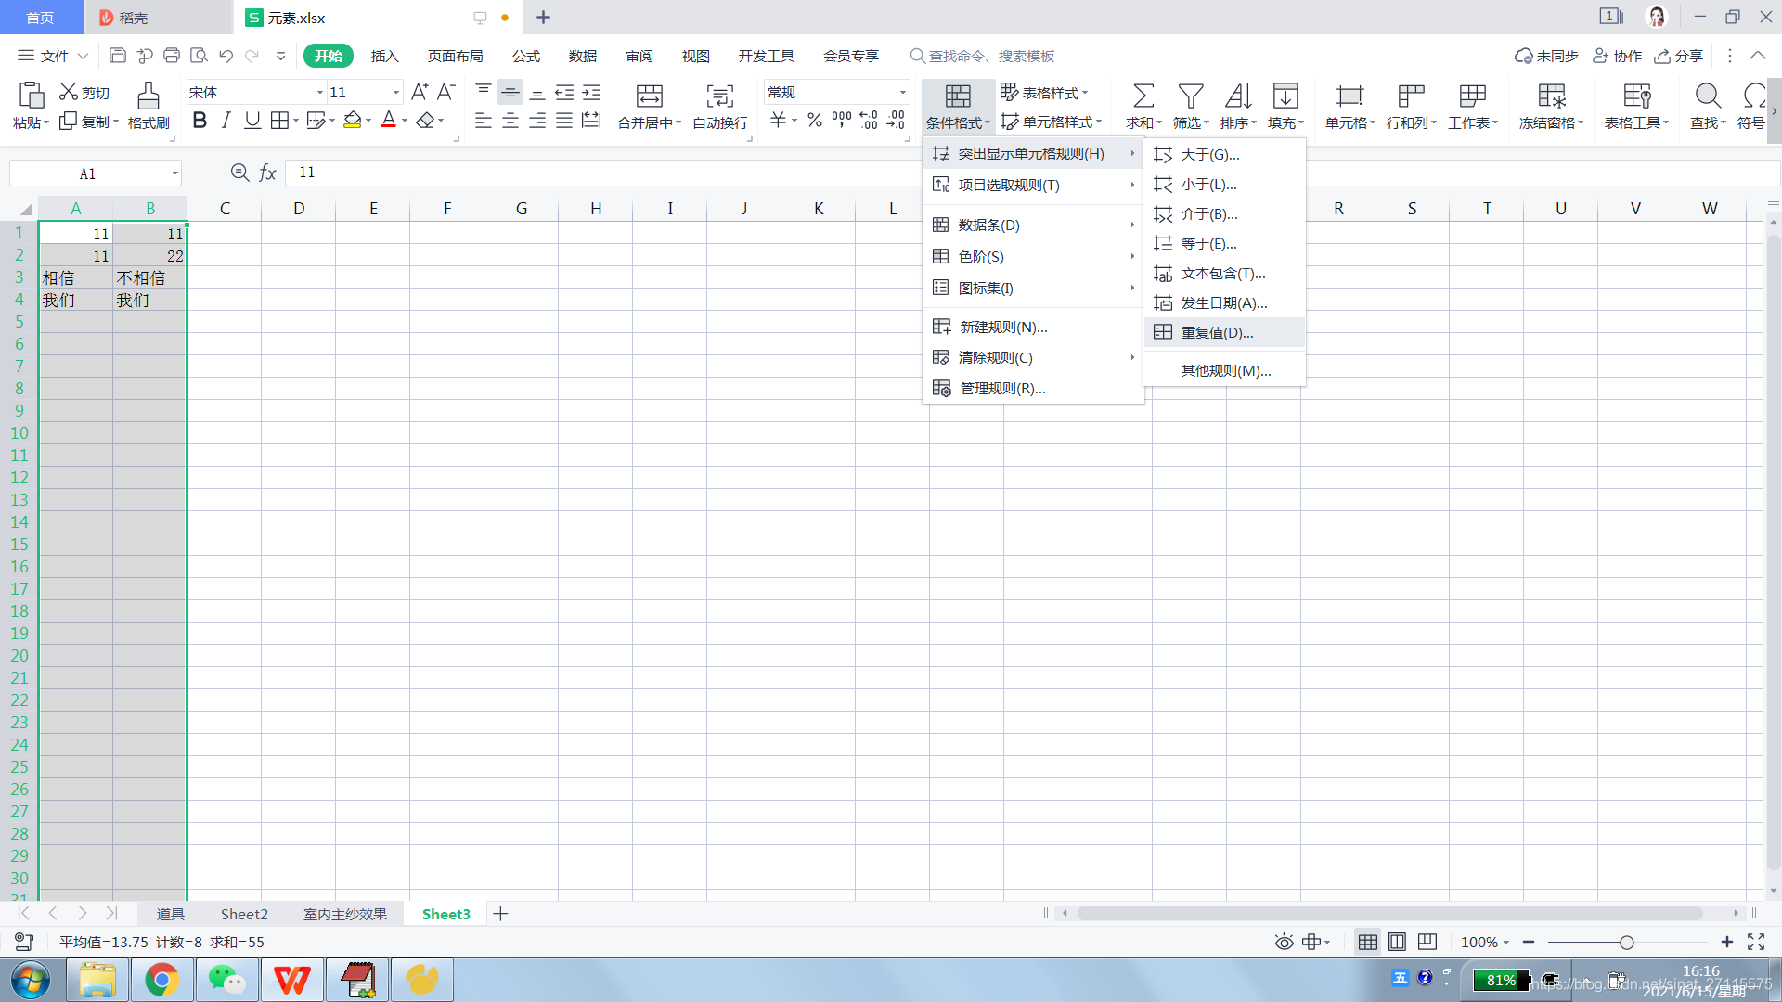Click the zoom magnifier beside formula bar
The width and height of the screenshot is (1782, 1002).
(239, 173)
